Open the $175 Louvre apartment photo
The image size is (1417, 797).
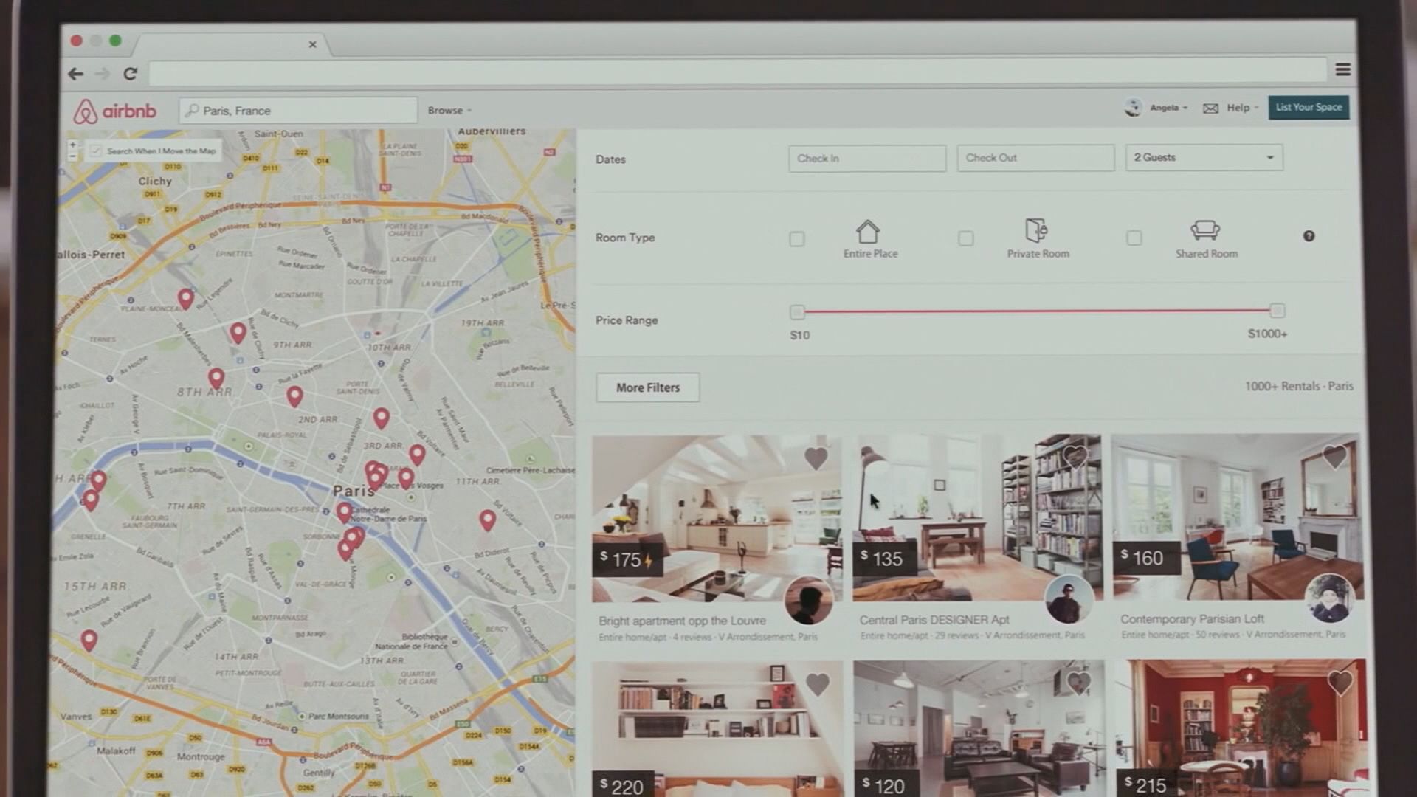point(717,519)
